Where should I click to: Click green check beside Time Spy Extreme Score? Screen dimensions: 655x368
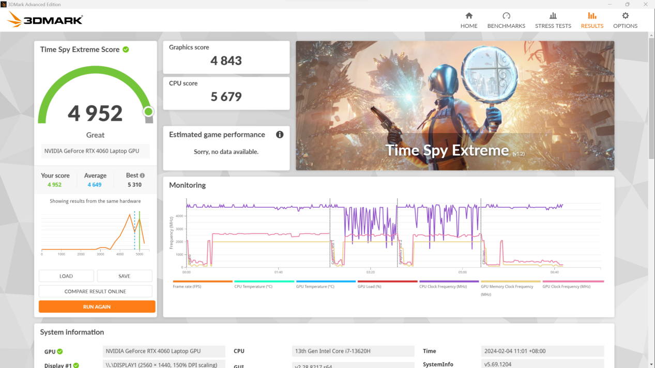pos(126,50)
